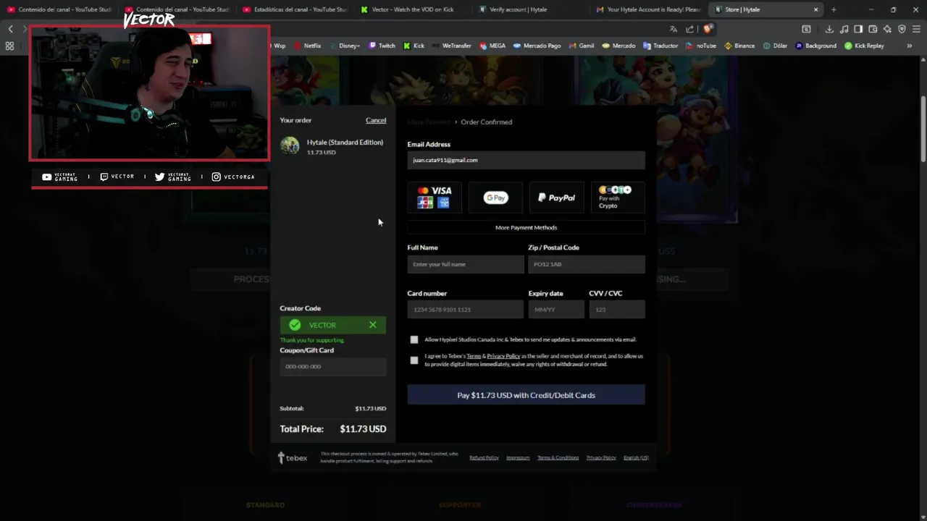927x521 pixels.
Task: Click the Expiry date field
Action: [556, 310]
